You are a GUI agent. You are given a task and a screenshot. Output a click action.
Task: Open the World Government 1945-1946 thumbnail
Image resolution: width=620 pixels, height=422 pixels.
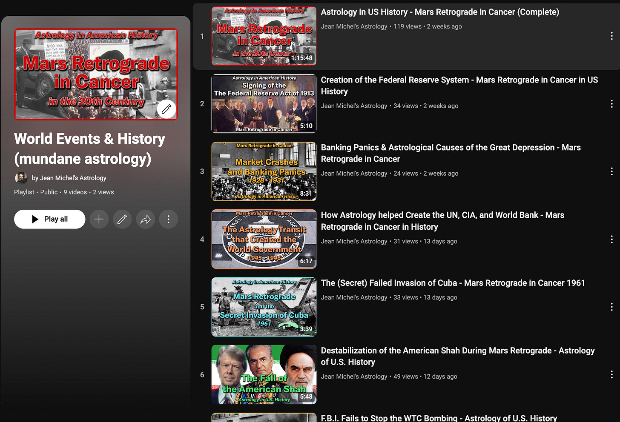click(264, 239)
